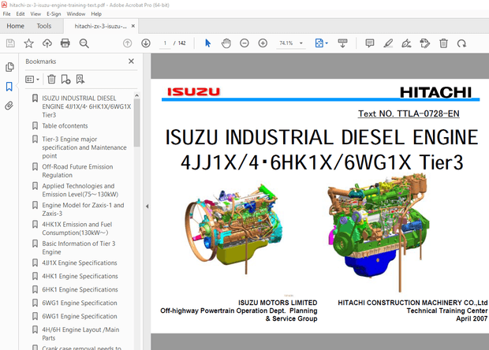Switch to the Tools tab
The height and width of the screenshot is (350, 489).
tap(43, 26)
